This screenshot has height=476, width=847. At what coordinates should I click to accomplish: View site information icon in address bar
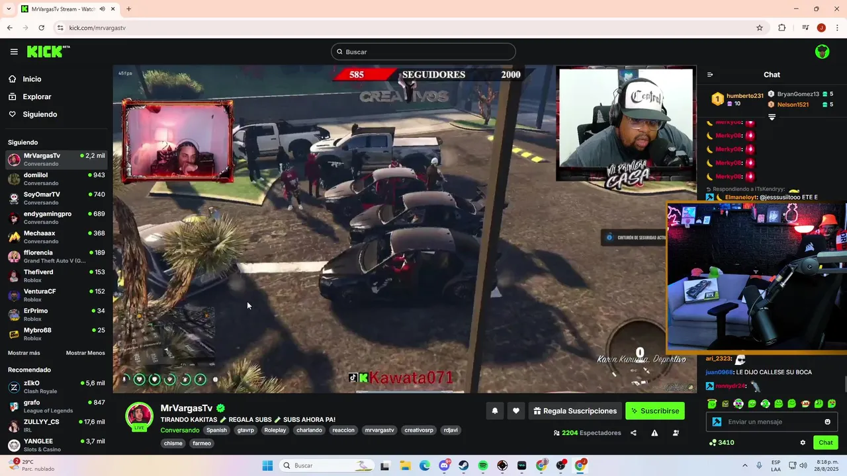coord(60,28)
